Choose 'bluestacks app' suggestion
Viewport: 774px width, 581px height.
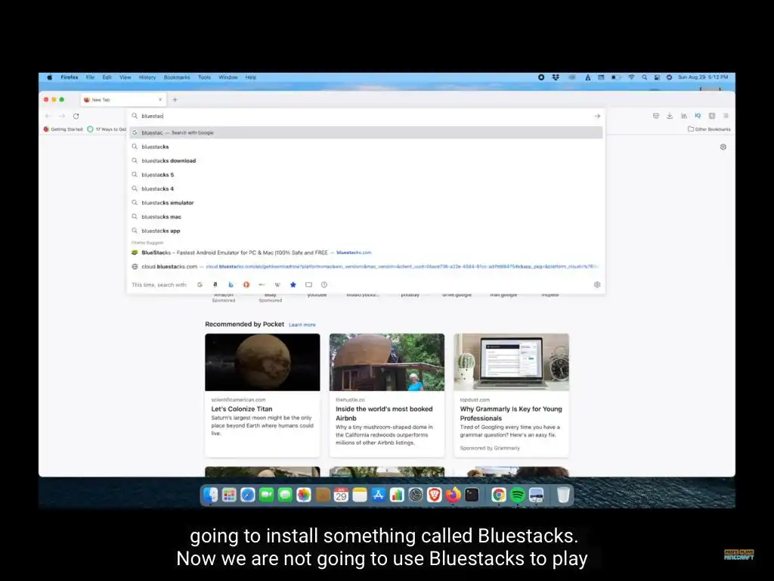pos(366,231)
